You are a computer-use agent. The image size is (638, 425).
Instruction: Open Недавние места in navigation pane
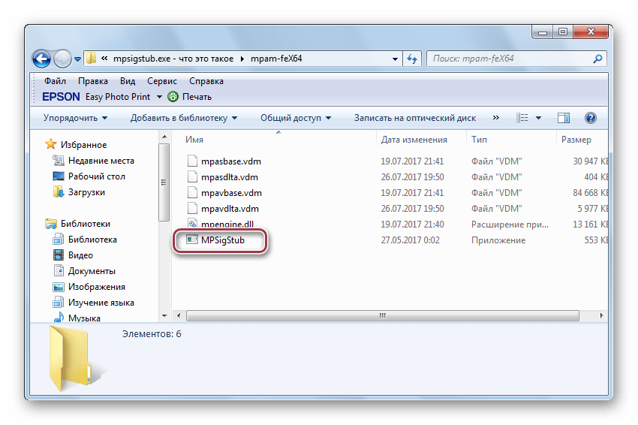point(101,161)
